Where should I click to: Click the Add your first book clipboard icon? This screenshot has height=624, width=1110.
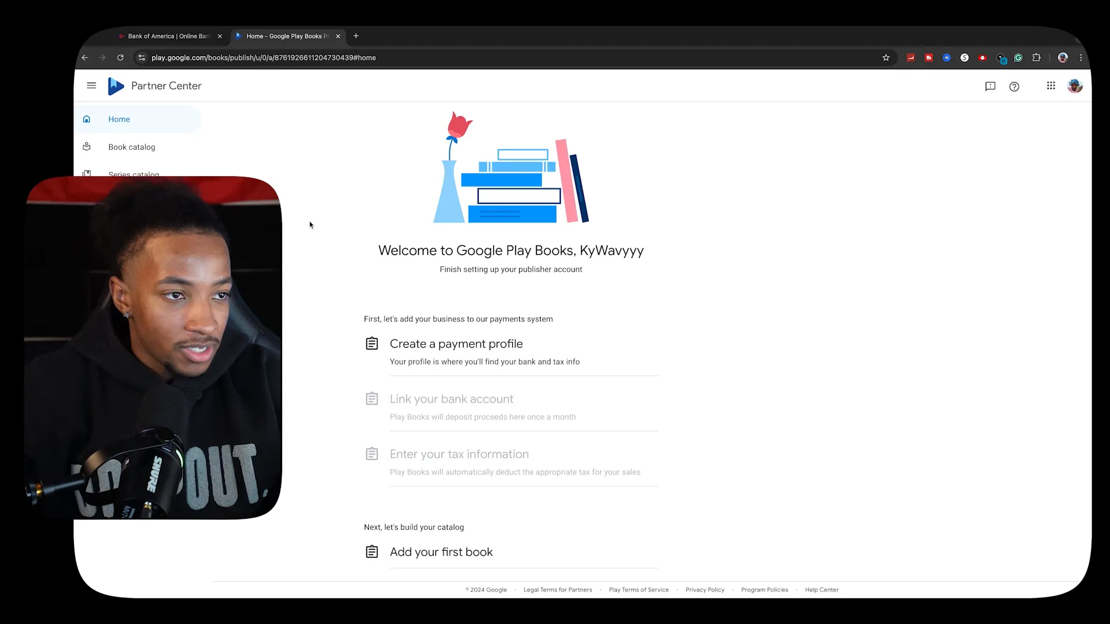click(x=372, y=552)
